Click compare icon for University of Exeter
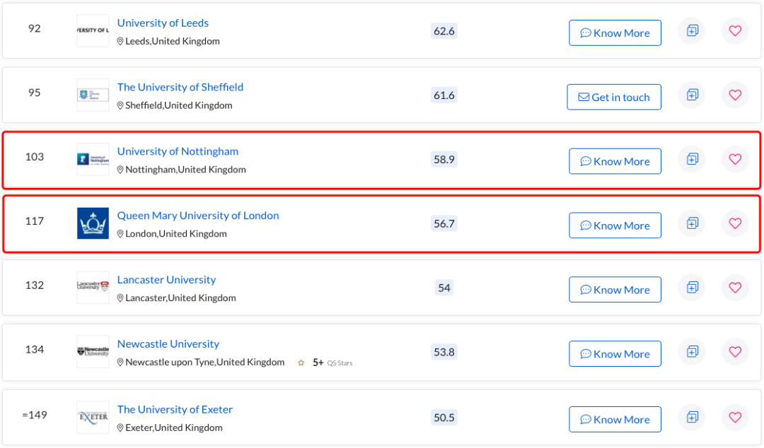The width and height of the screenshot is (764, 448). tap(692, 418)
